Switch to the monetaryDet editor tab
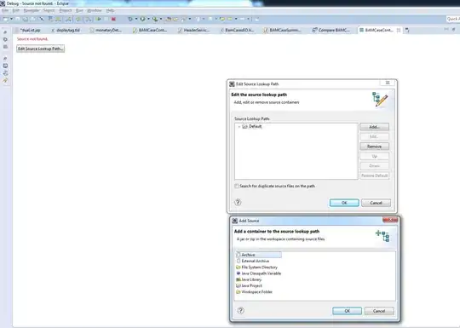Viewport: 460px width, 328px height. (106, 30)
